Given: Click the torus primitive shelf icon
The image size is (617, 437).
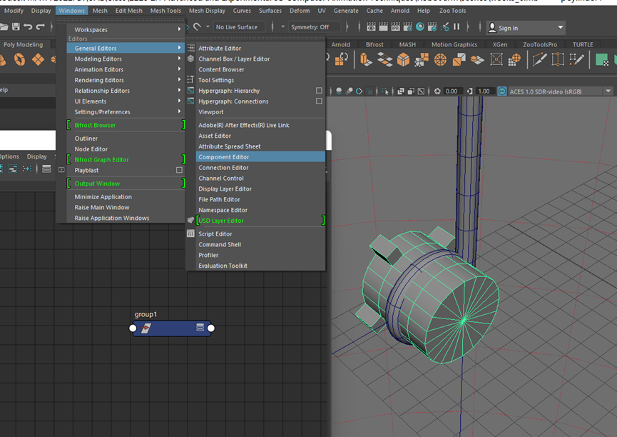Looking at the screenshot, I should click(20, 59).
